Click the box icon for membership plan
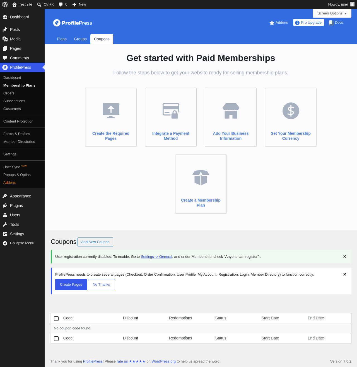Screen dimensions: 357x367 click(201, 178)
